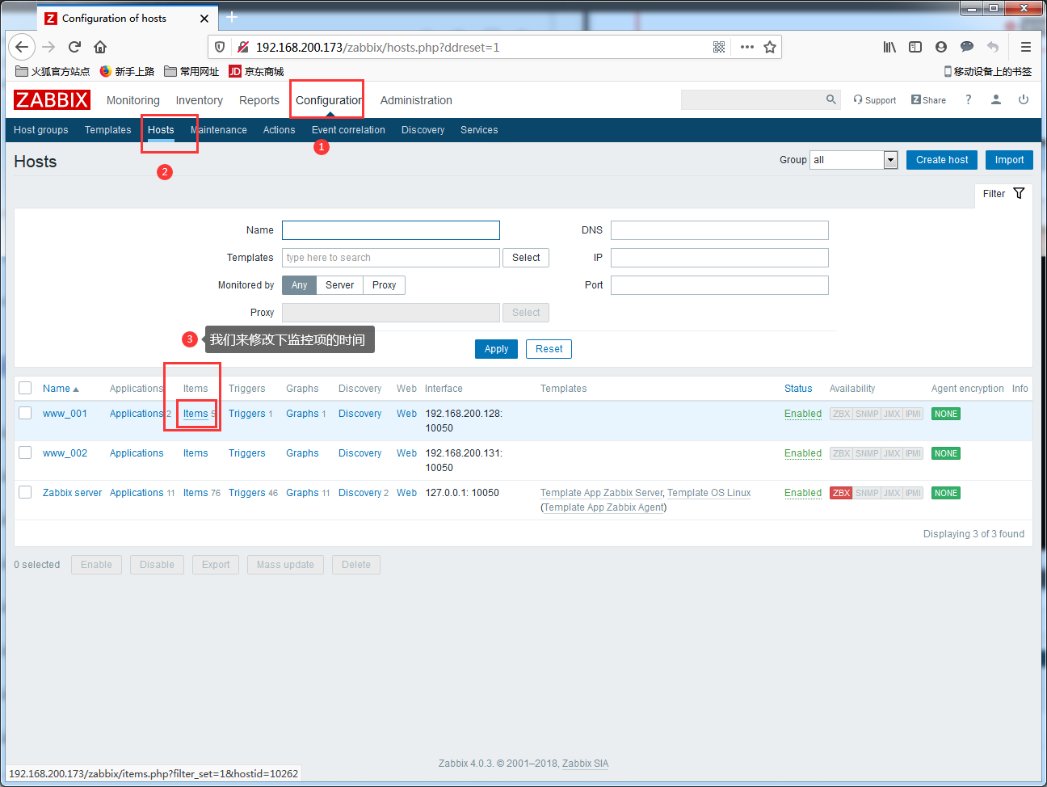The image size is (1047, 787).
Task: Open the help question mark
Action: tap(968, 99)
